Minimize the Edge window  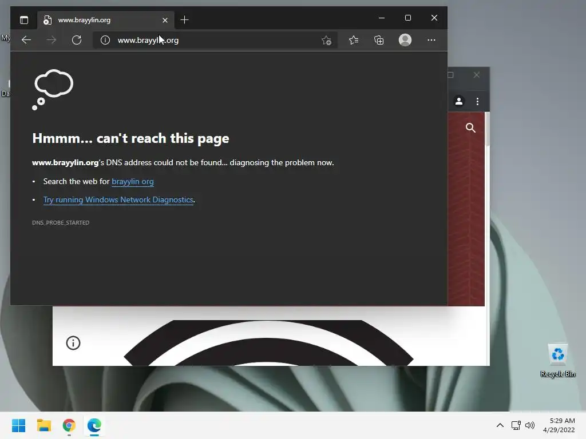pyautogui.click(x=382, y=18)
